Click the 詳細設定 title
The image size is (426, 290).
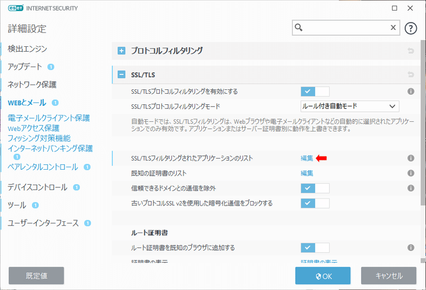27,29
